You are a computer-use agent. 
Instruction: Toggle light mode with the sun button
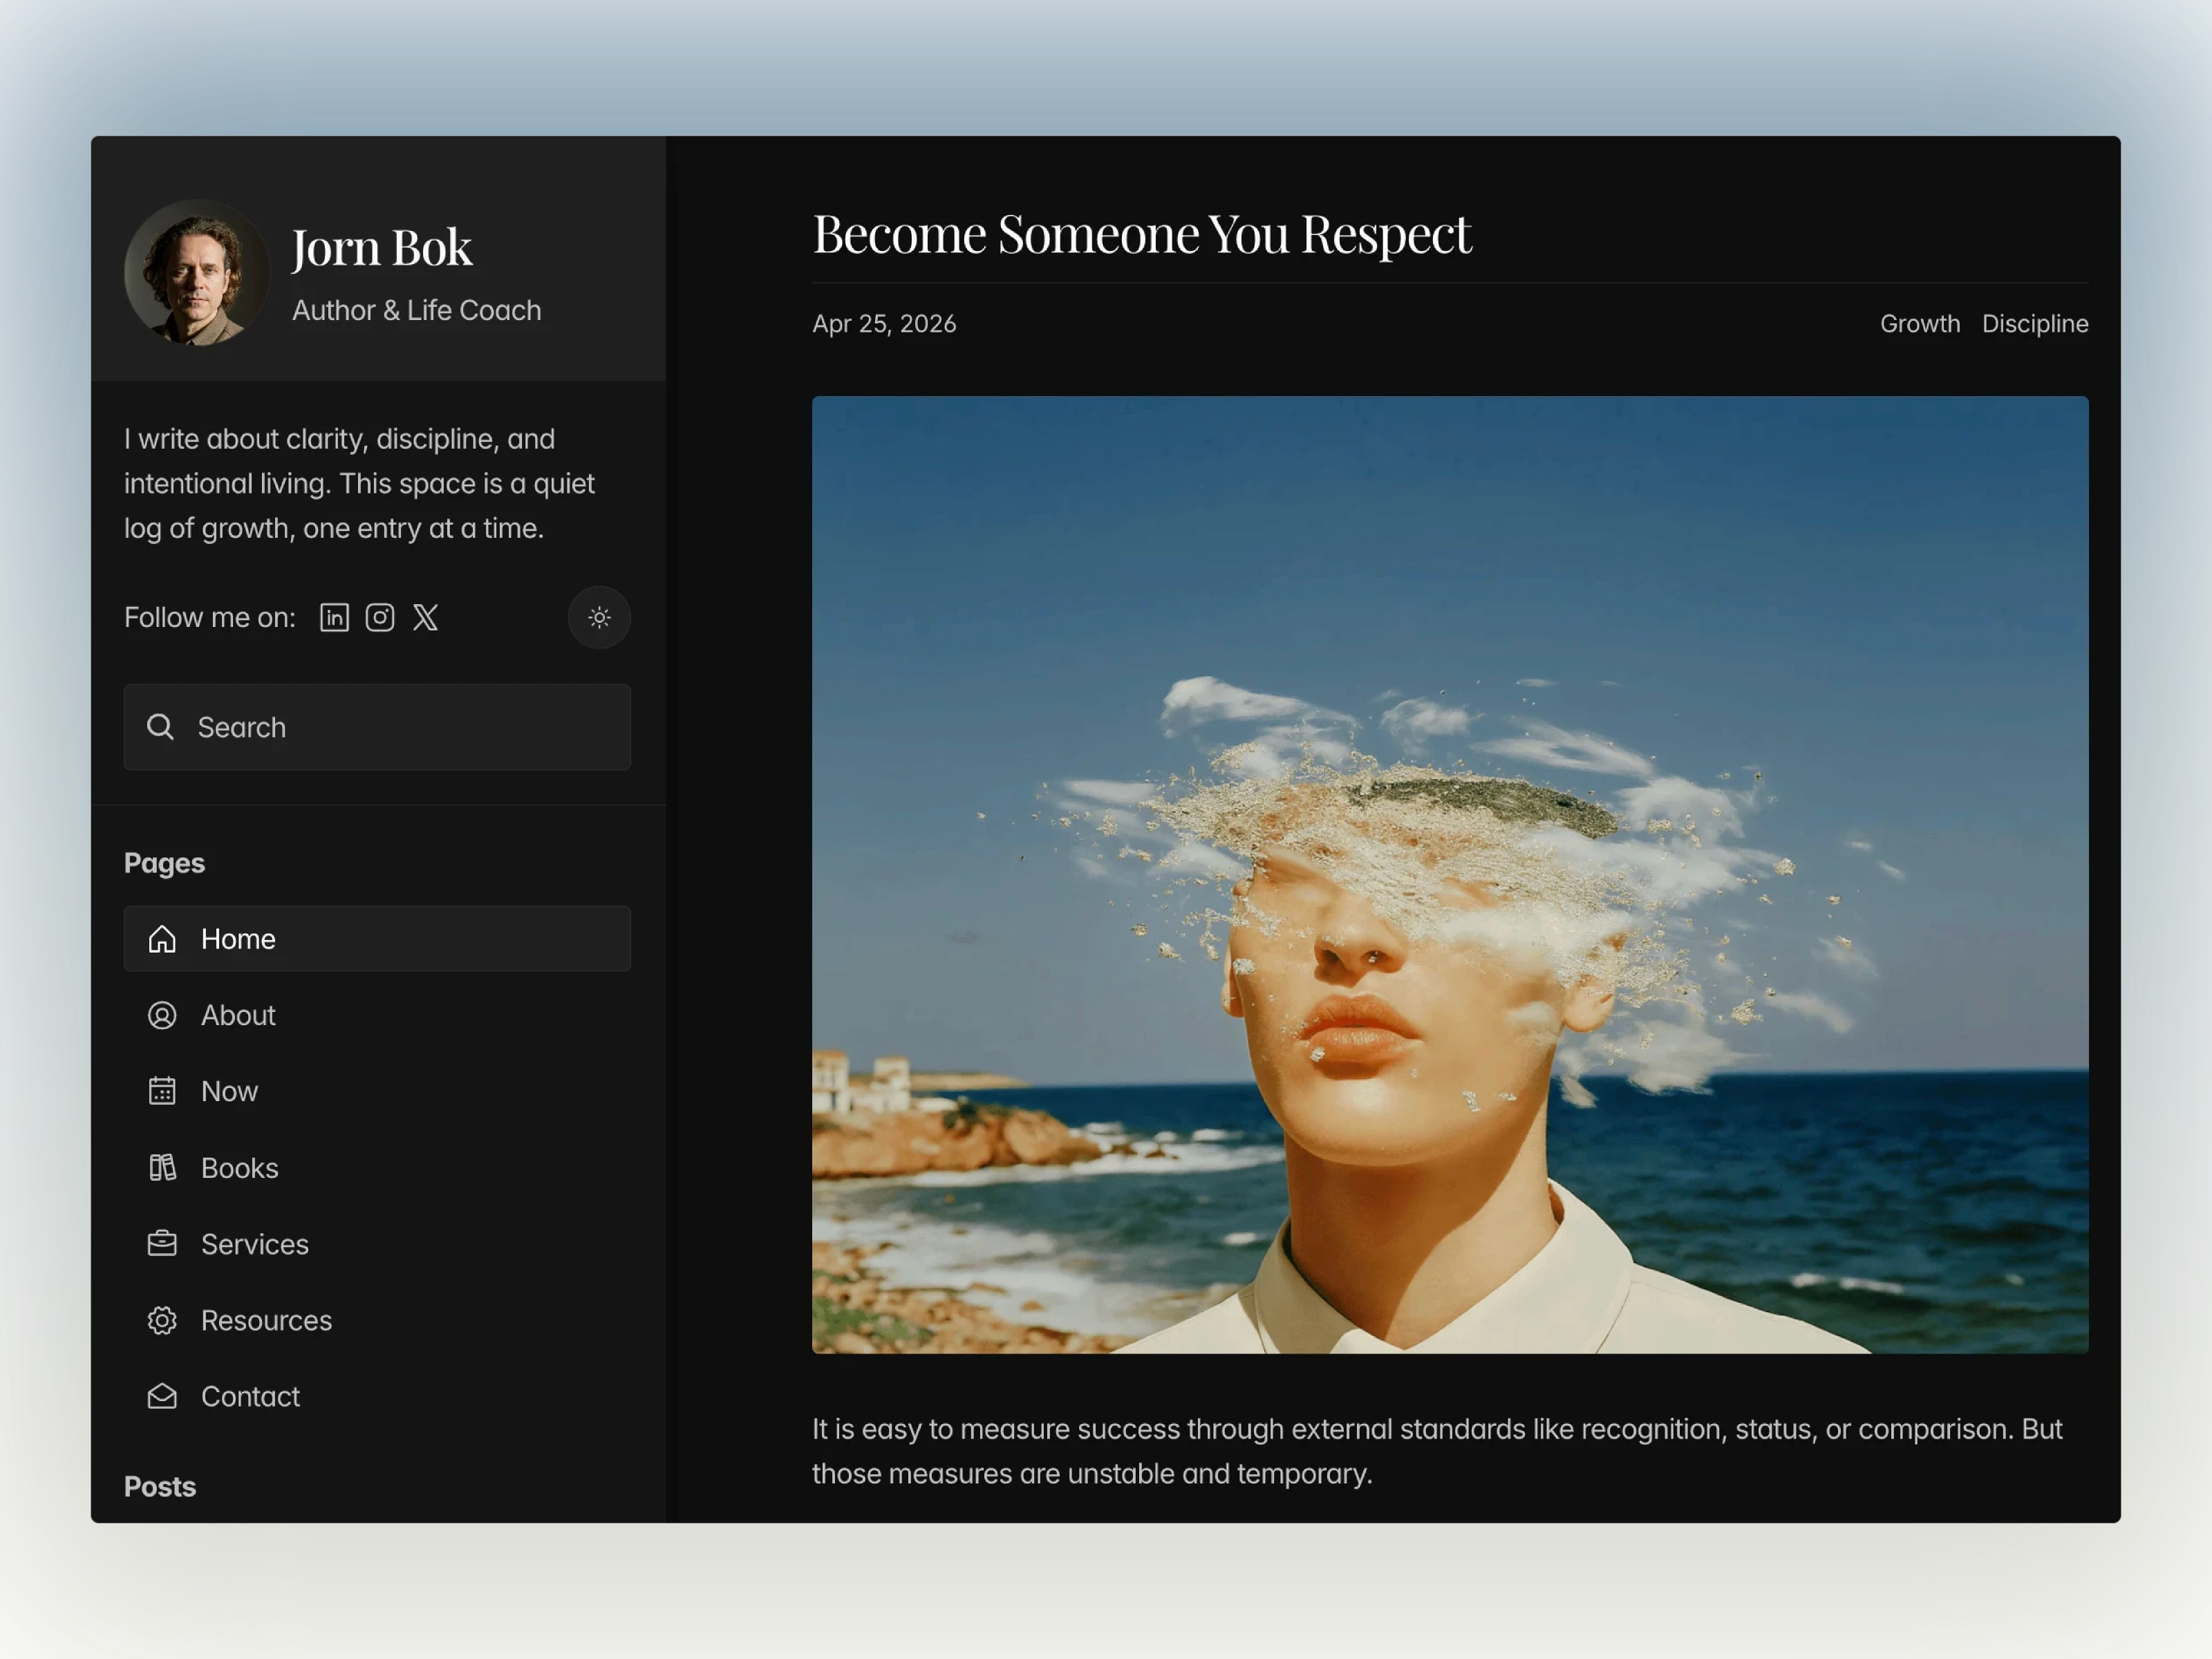599,617
